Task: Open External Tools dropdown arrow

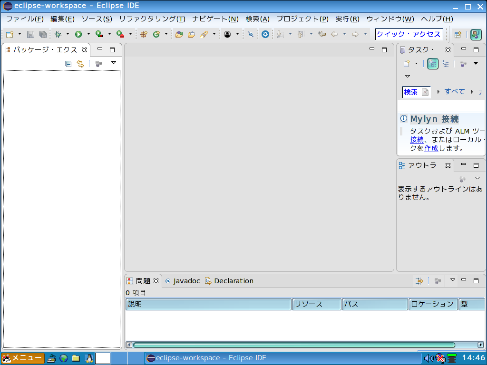Action: point(130,34)
